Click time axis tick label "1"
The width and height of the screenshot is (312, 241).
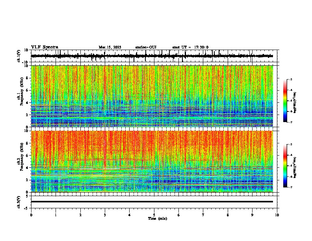[56, 215]
